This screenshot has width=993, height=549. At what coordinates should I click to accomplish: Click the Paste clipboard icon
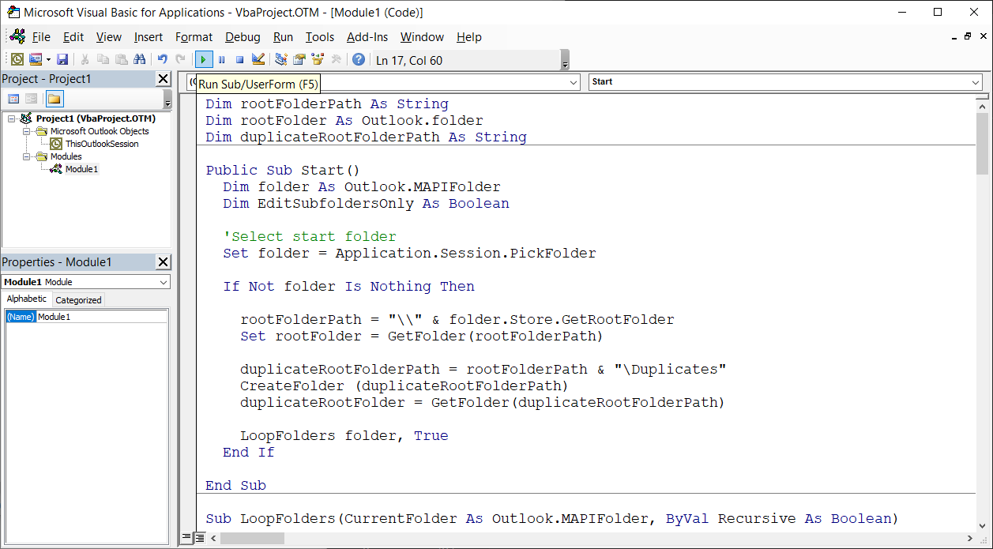click(121, 59)
